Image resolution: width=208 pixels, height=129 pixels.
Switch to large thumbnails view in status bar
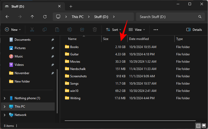(204, 126)
